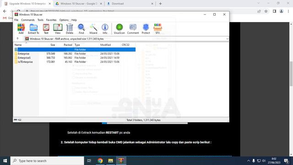
Task: Select the EnterpriseS folder row
Action: (x=75, y=58)
